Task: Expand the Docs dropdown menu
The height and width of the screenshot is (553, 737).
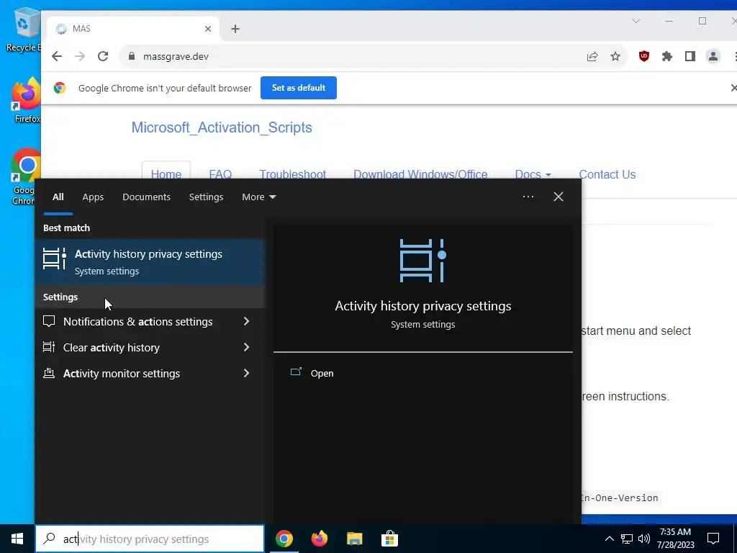Action: point(533,174)
